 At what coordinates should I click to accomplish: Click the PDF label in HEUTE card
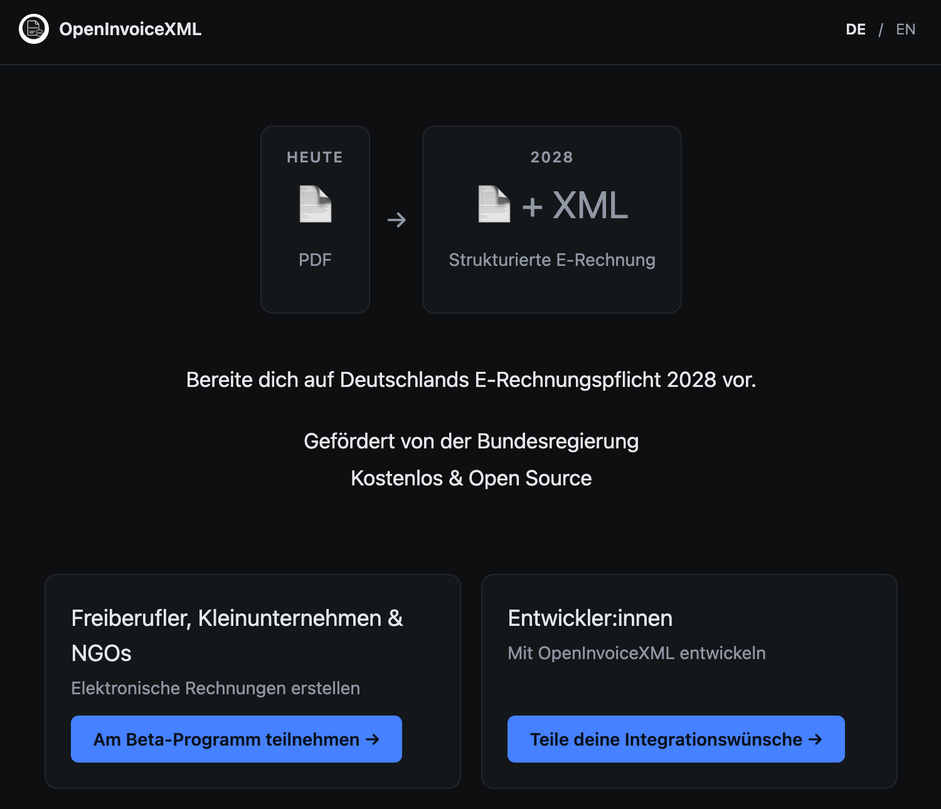click(315, 260)
